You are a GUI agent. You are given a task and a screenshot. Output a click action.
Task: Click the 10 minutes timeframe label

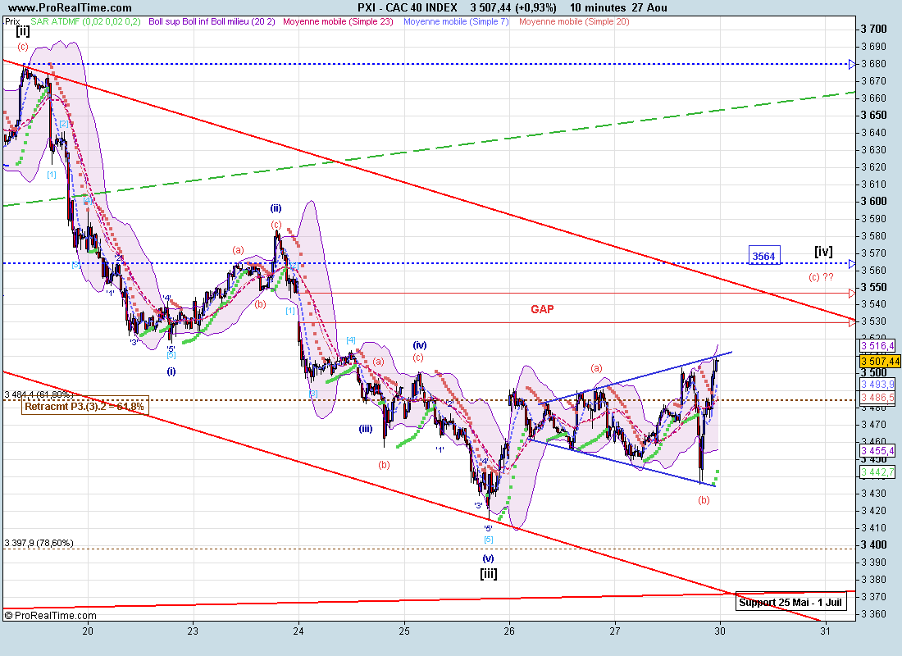pyautogui.click(x=597, y=7)
